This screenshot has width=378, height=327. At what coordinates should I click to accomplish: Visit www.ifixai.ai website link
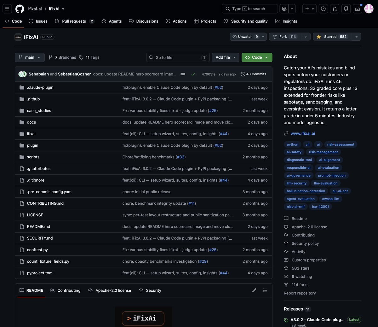[303, 133]
